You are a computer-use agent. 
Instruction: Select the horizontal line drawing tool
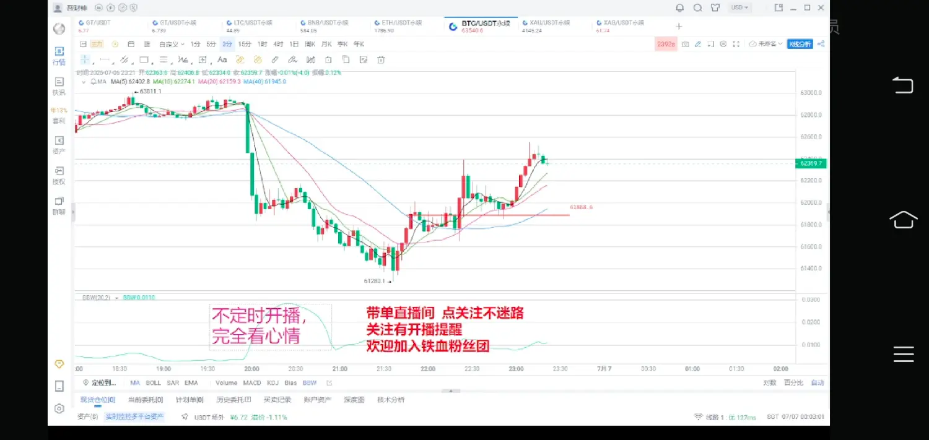point(105,60)
